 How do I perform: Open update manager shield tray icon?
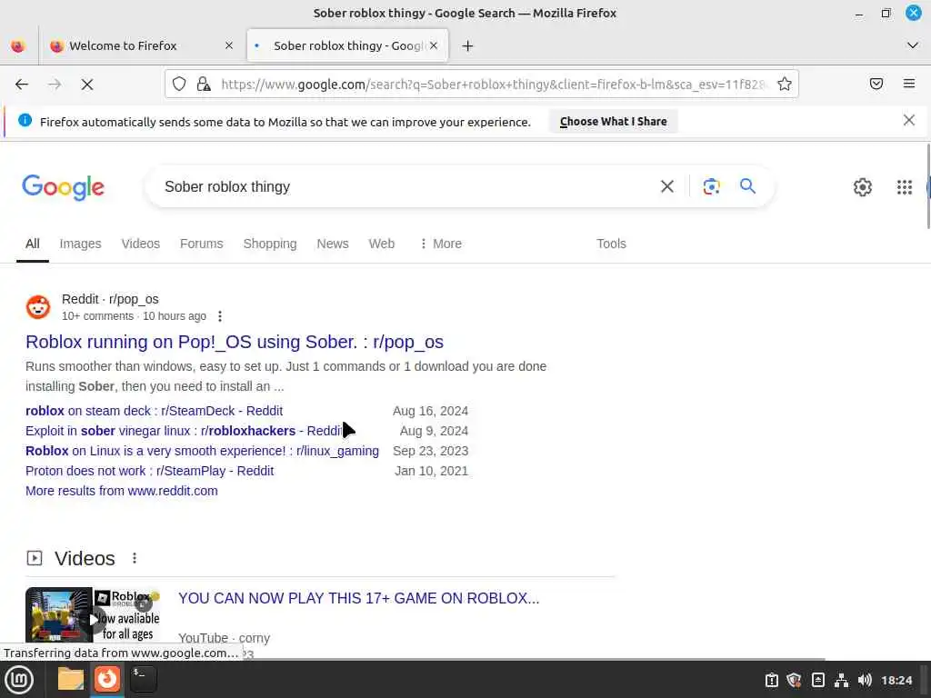pos(795,680)
